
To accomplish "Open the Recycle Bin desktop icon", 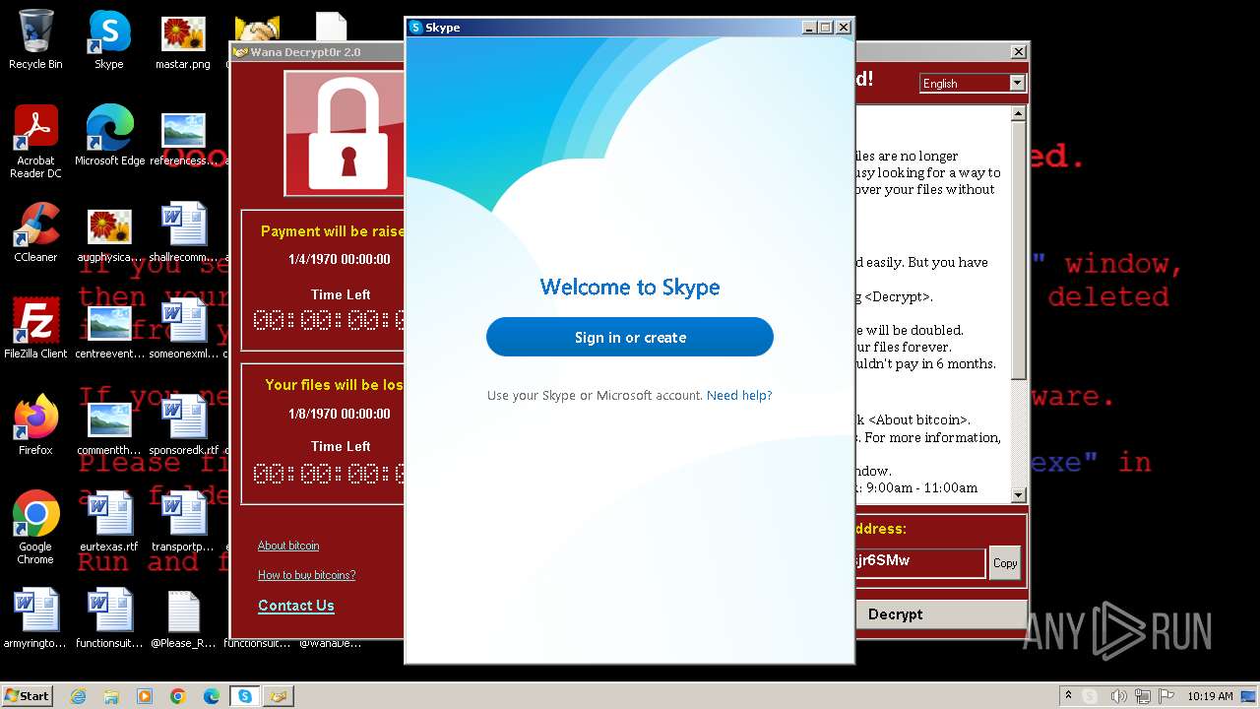I will (35, 39).
